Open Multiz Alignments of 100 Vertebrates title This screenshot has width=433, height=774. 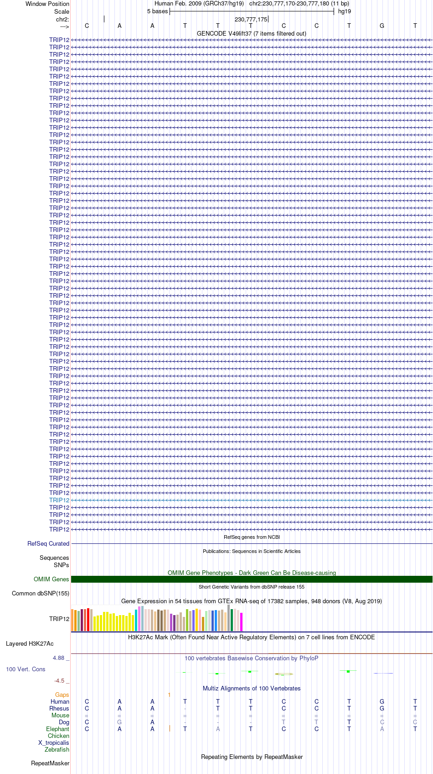(252, 689)
